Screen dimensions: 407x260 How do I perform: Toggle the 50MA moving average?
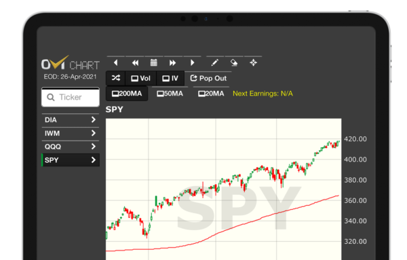tap(170, 94)
